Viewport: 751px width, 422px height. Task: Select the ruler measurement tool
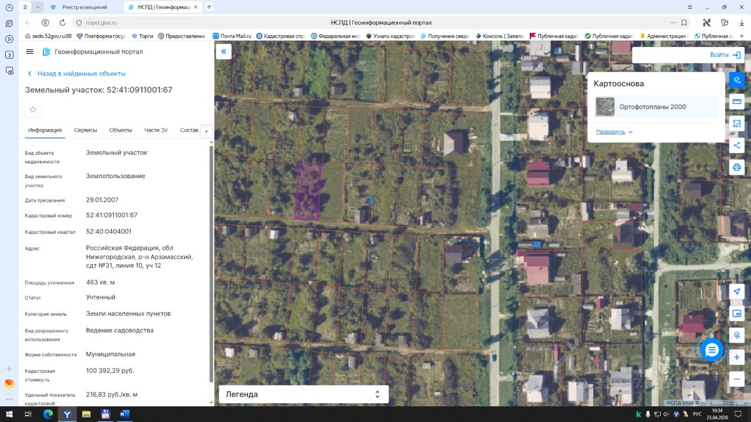(x=737, y=101)
